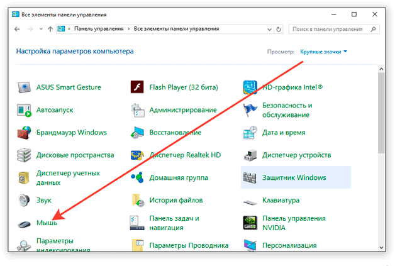Image resolution: width=395 pixels, height=266 pixels.
Task: Click the search magnifier icon
Action: [374, 29]
